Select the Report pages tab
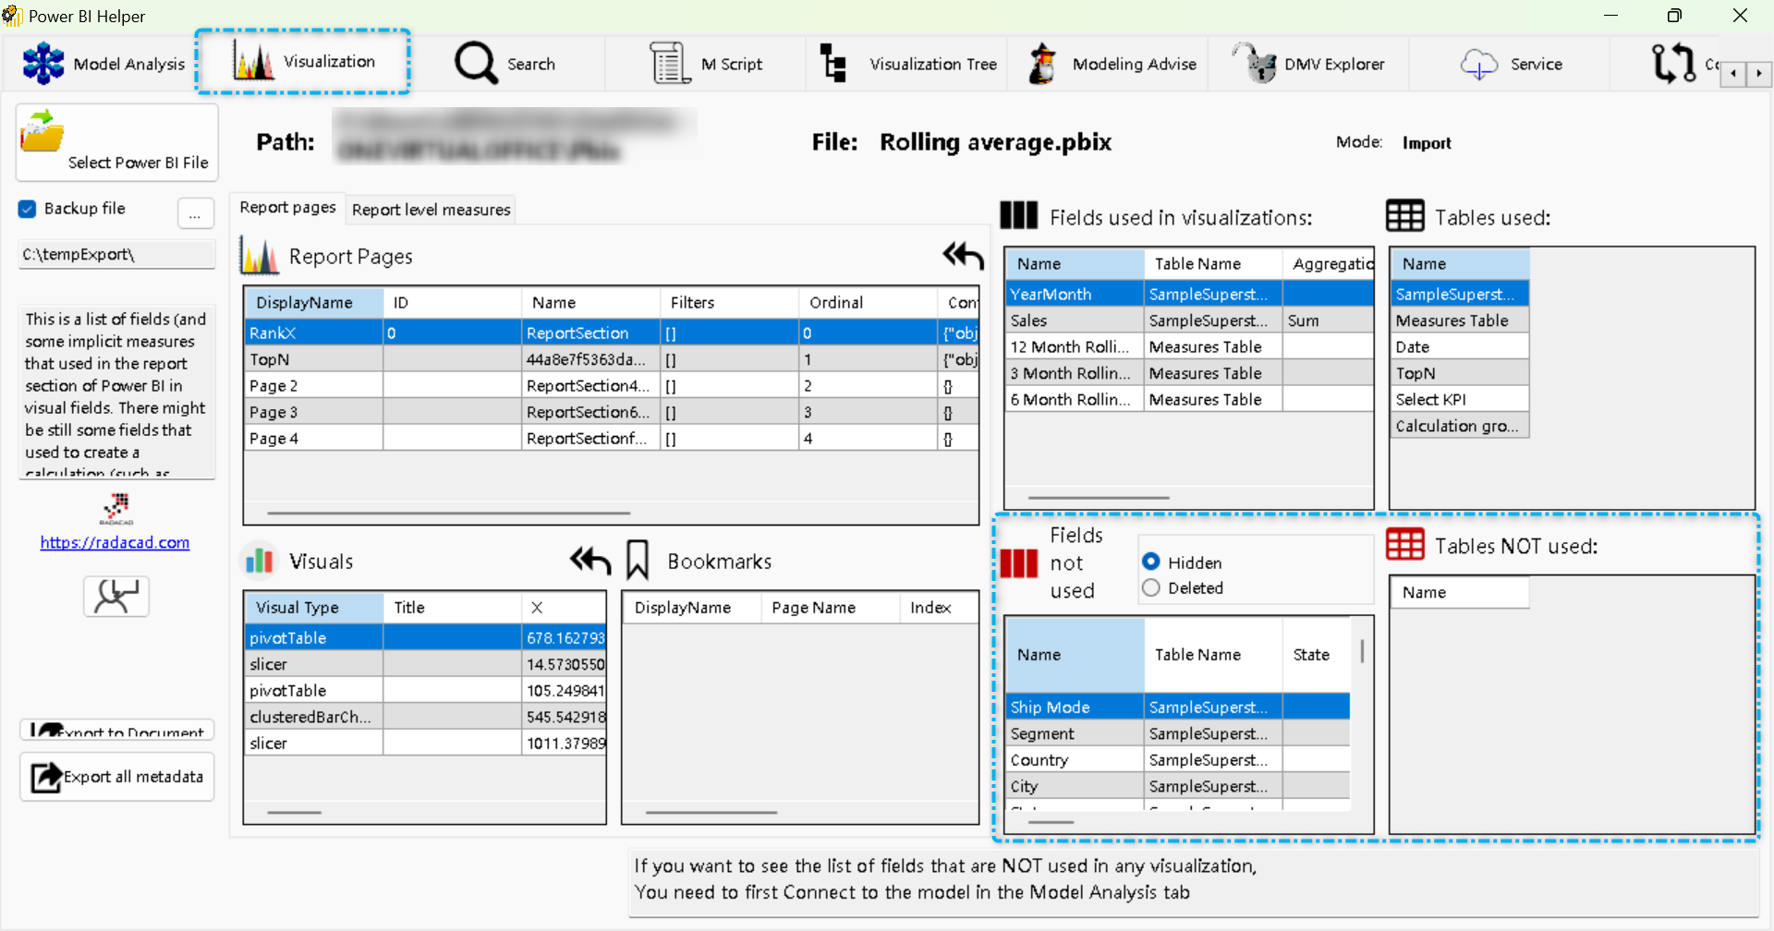Viewport: 1774px width, 931px height. (287, 208)
